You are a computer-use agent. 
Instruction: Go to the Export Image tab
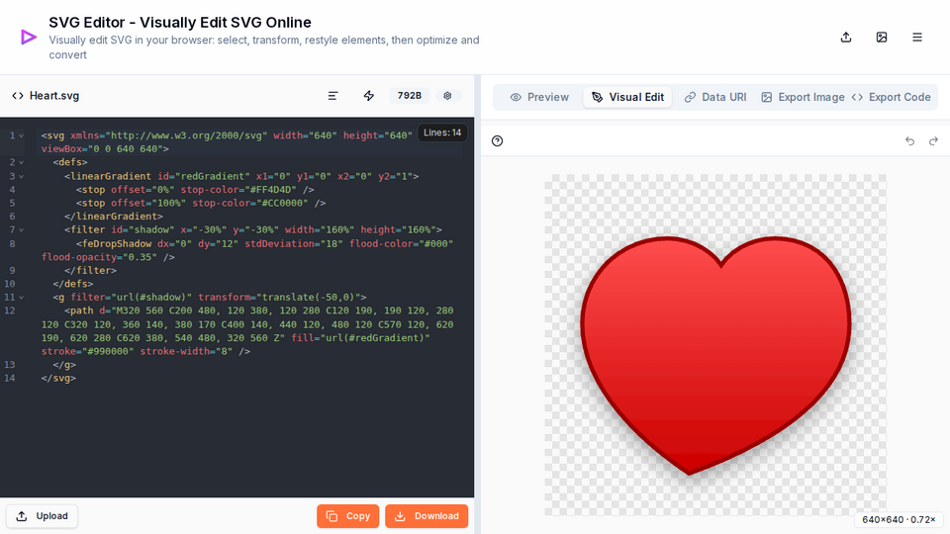point(803,97)
